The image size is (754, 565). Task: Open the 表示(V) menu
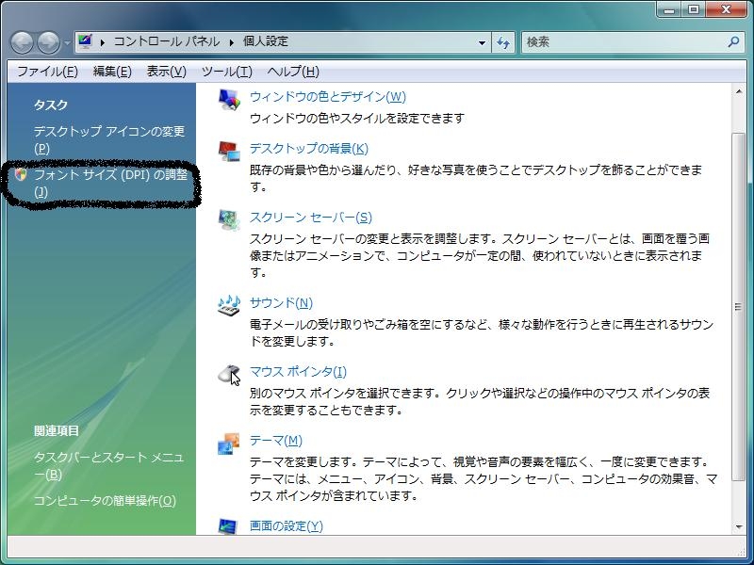(167, 72)
